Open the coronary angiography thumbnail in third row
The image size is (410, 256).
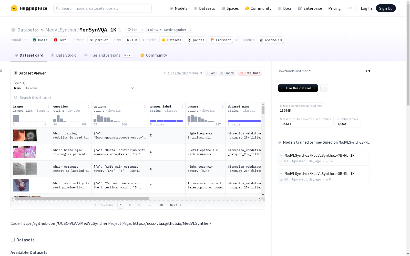click(25, 169)
